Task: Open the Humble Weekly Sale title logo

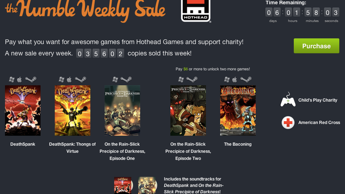Action: (85, 10)
